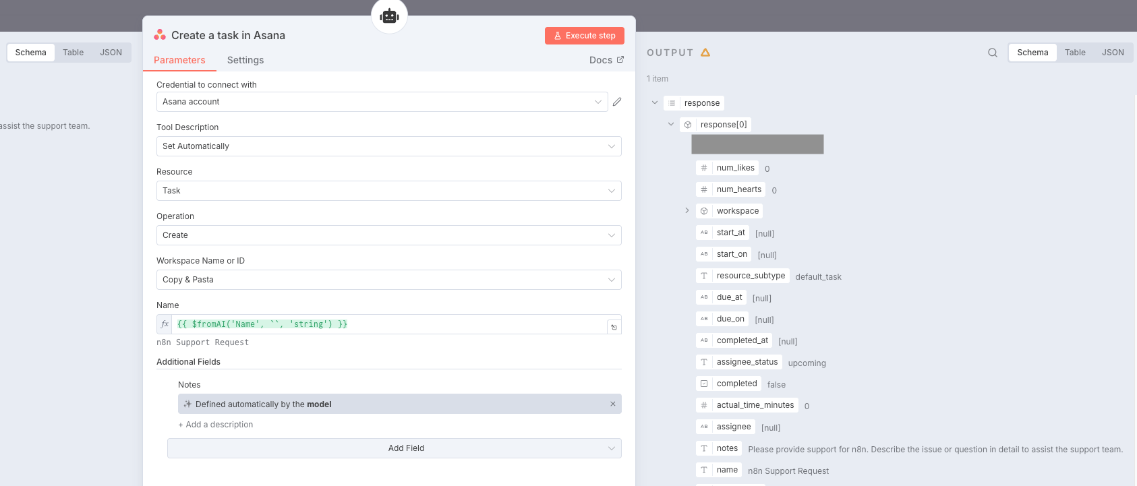Click the hash icon beside num_hearts
This screenshot has height=486, width=1137.
(x=704, y=189)
